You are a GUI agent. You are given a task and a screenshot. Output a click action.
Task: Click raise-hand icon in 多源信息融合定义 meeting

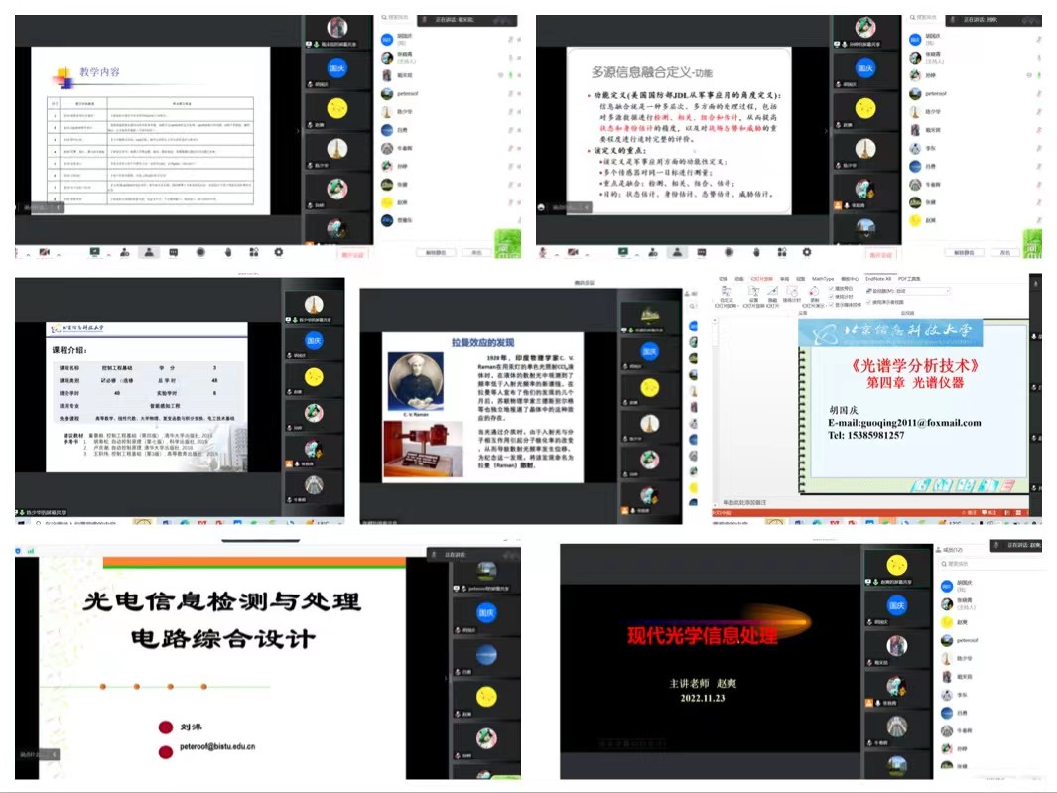pos(756,252)
